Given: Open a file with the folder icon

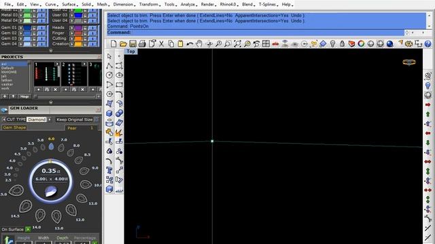Looking at the screenshot, I should pos(123,43).
